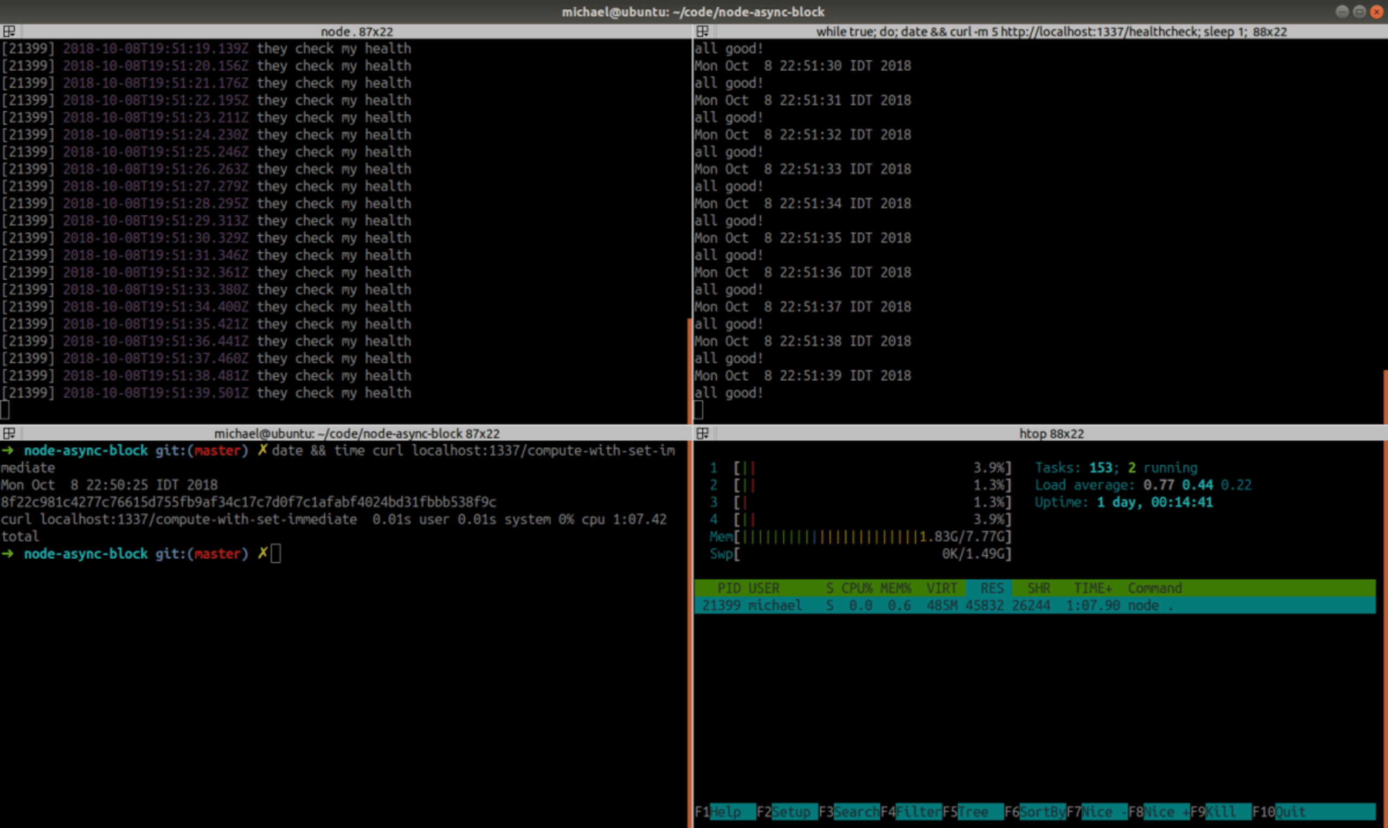Screen dimensions: 1388x828
Task: Open F6 SortBy in htop
Action: (x=1034, y=812)
